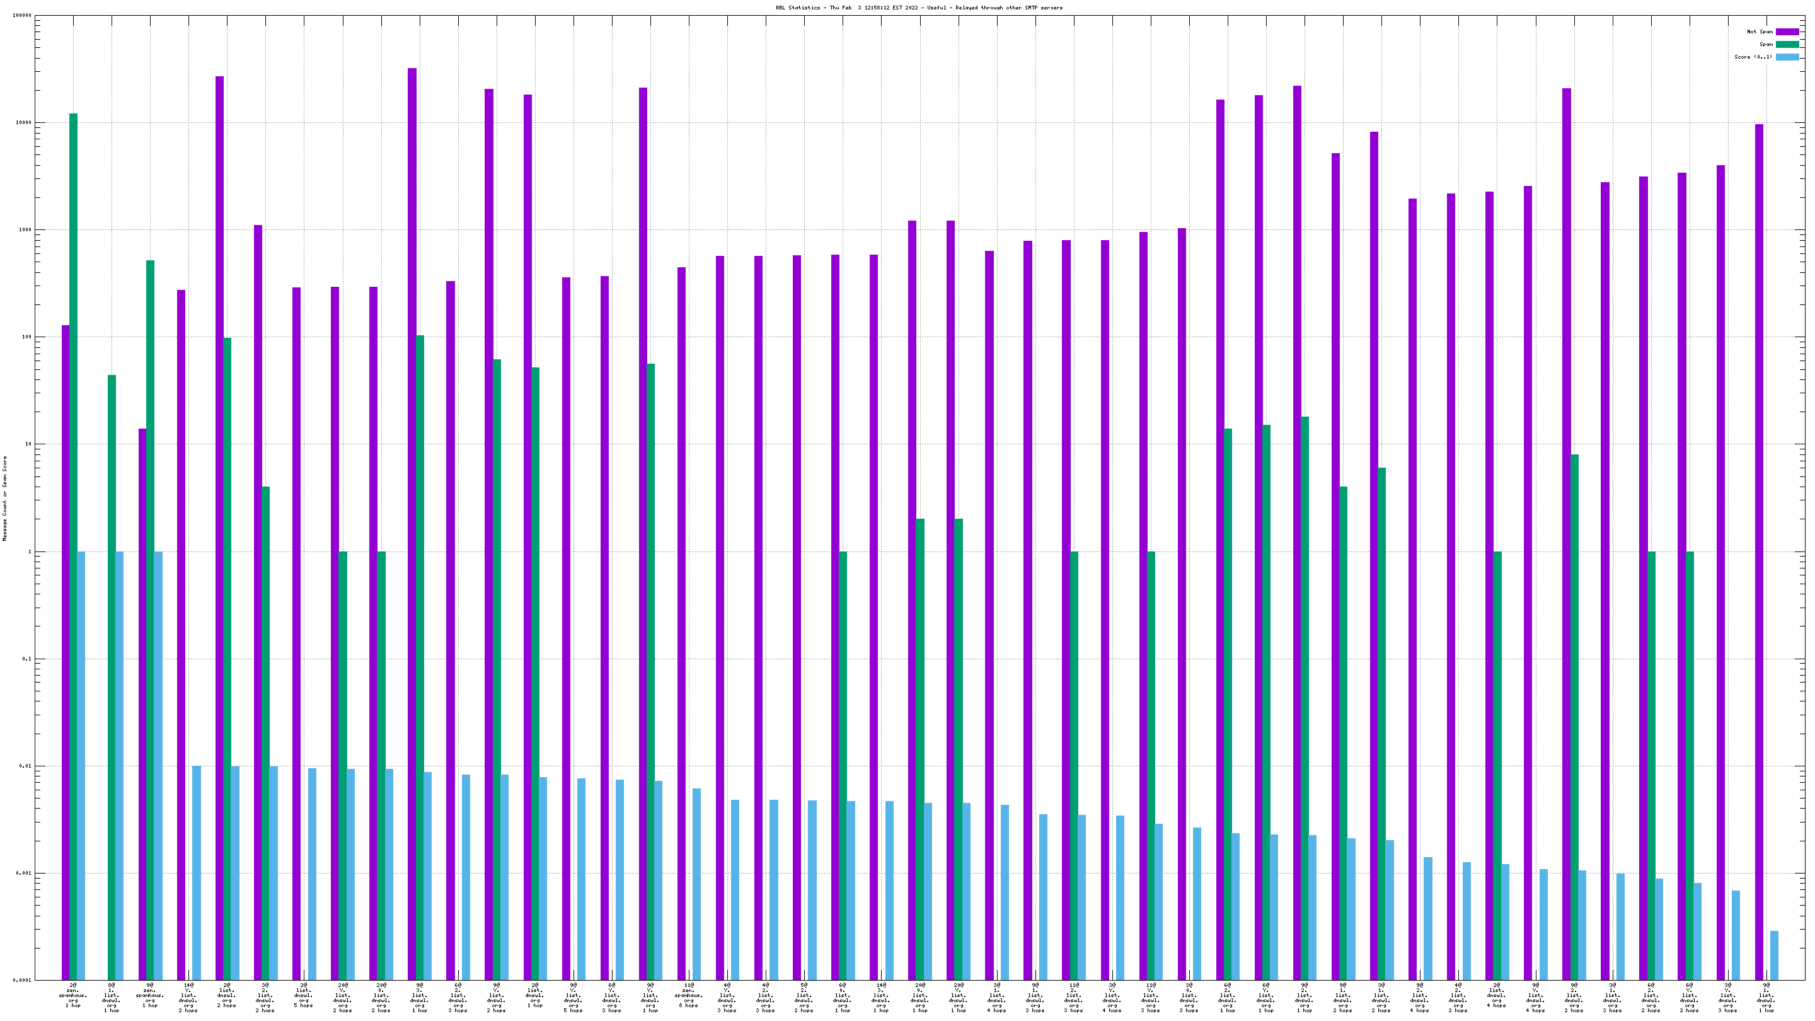Click the '11@ zen.spamhaus.org 8 hops' x-axis label

688,995
